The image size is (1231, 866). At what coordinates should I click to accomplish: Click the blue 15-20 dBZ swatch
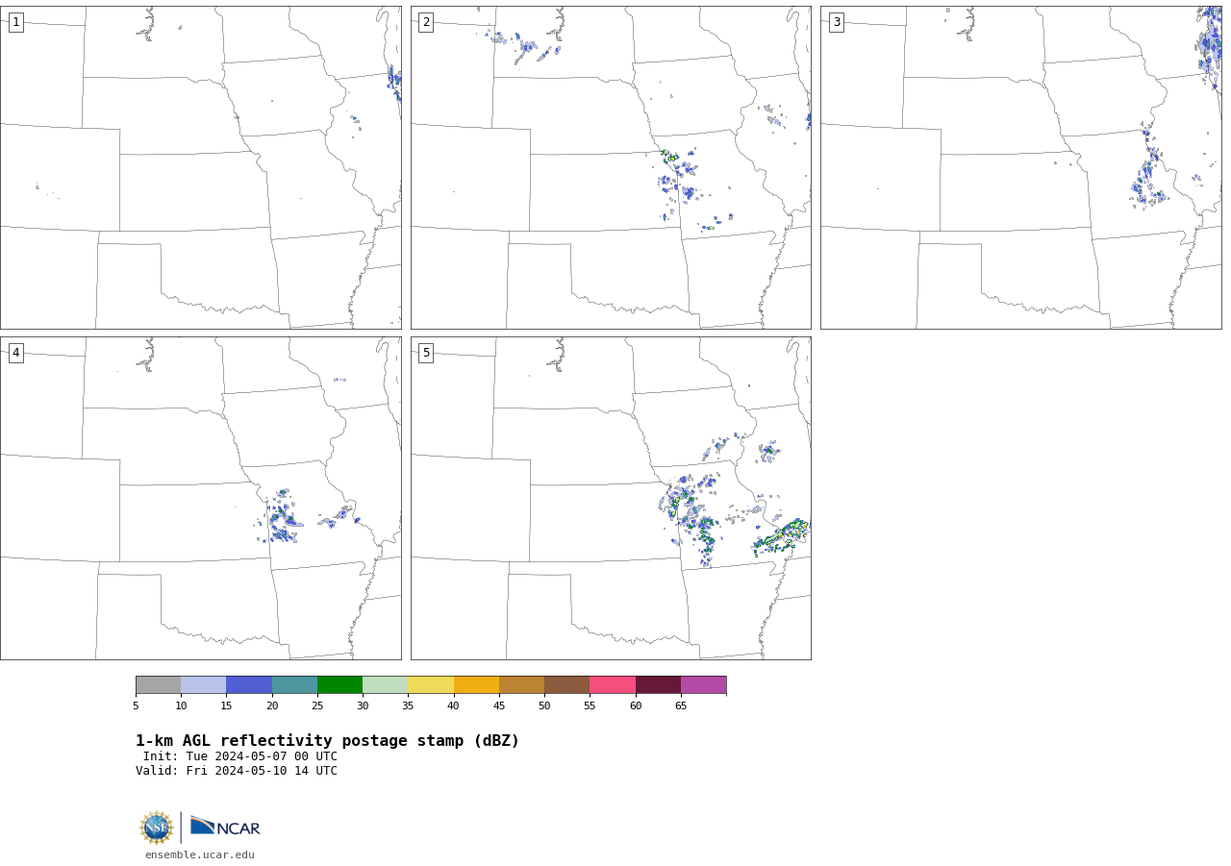tap(249, 684)
